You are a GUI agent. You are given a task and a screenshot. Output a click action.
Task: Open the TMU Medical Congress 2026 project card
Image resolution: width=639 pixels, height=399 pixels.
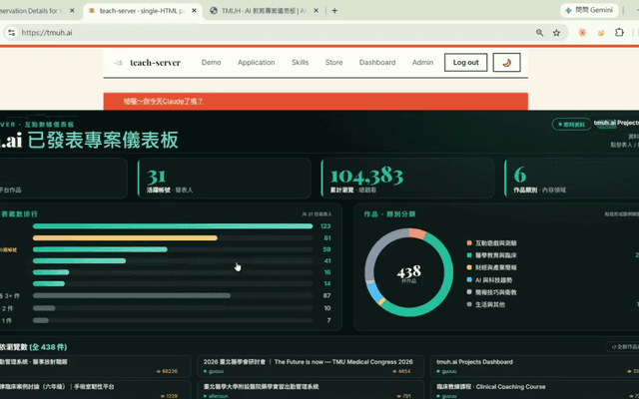(311, 366)
